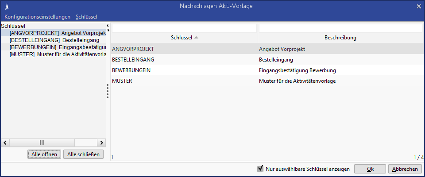The height and width of the screenshot is (177, 425).
Task: Confirm with the Ok button
Action: click(x=370, y=169)
